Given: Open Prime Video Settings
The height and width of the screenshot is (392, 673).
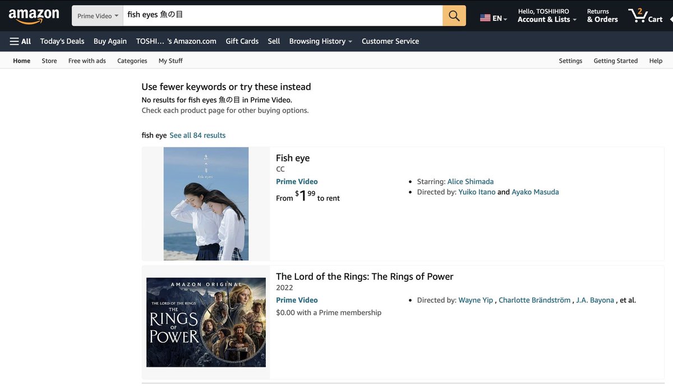Looking at the screenshot, I should pyautogui.click(x=570, y=61).
